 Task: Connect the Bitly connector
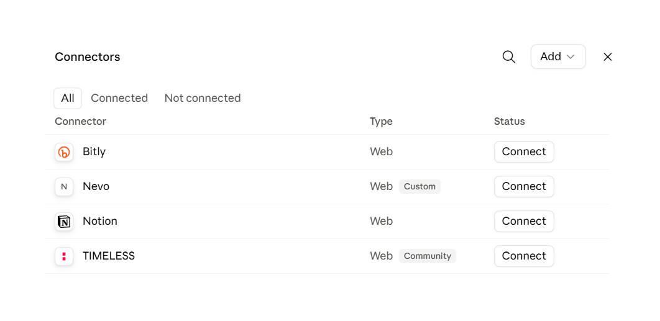tap(524, 152)
